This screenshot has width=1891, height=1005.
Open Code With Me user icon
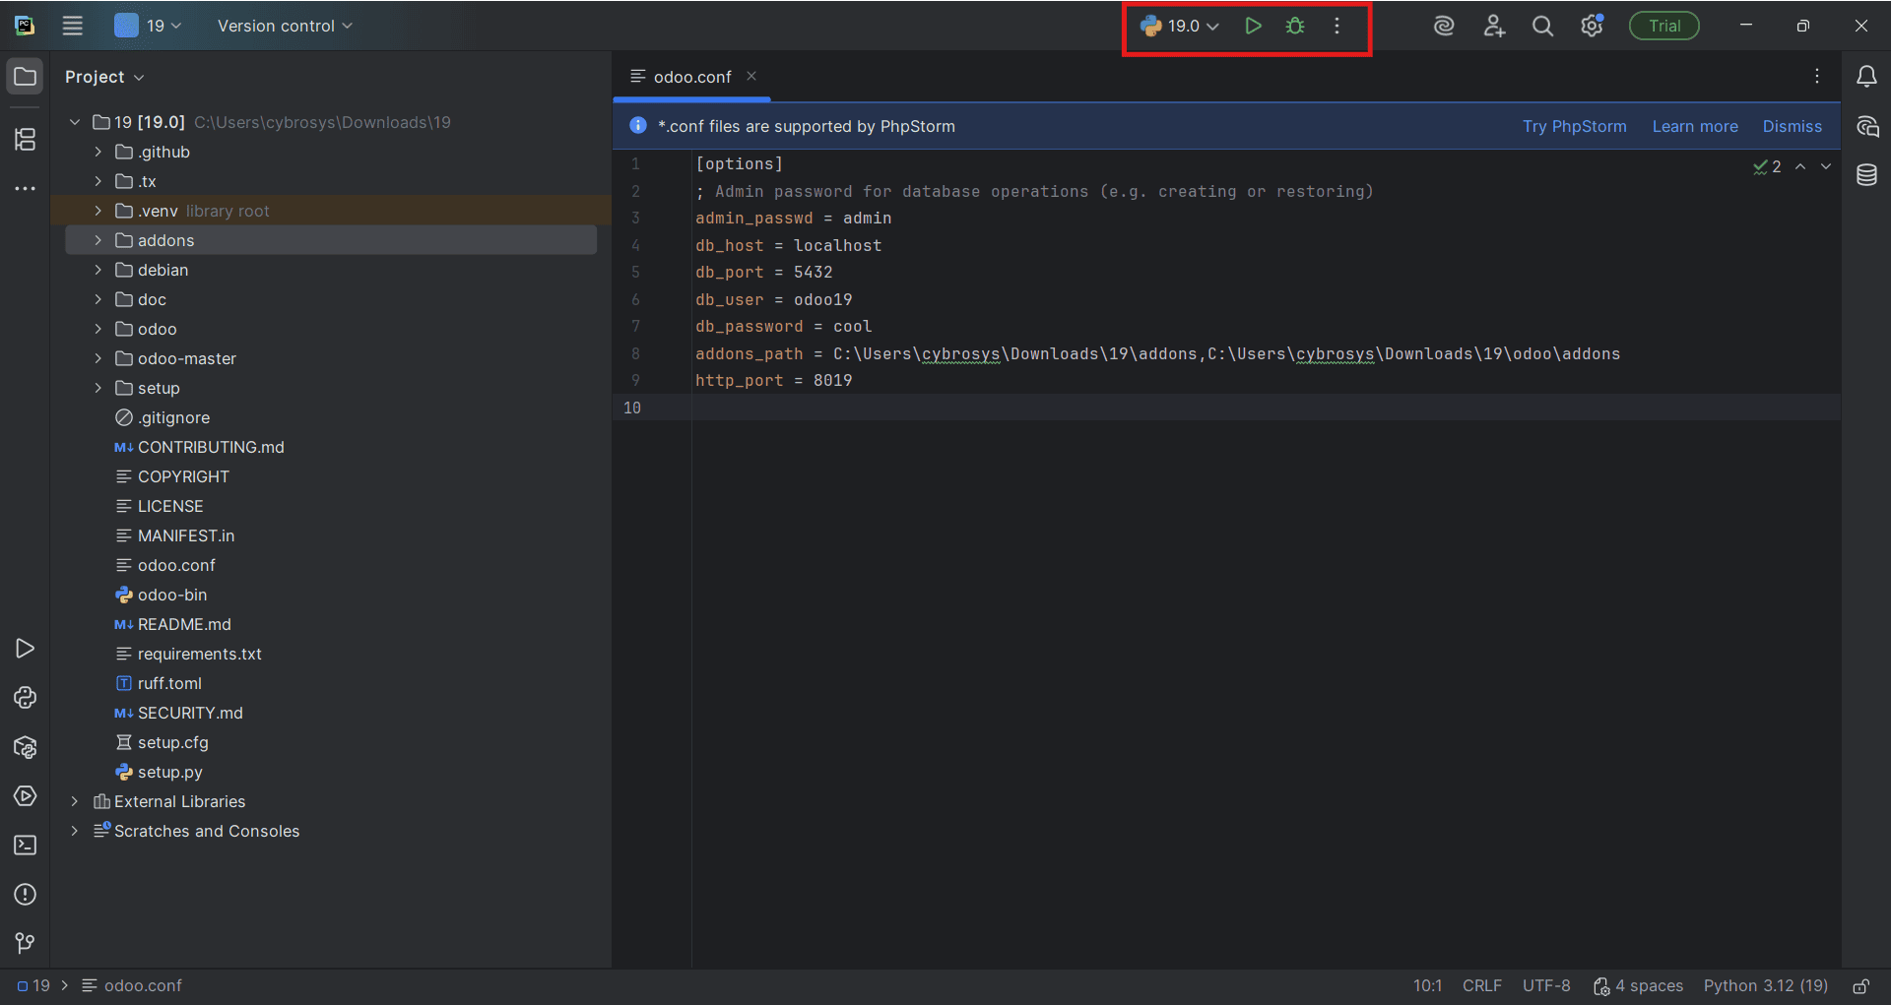(1494, 26)
